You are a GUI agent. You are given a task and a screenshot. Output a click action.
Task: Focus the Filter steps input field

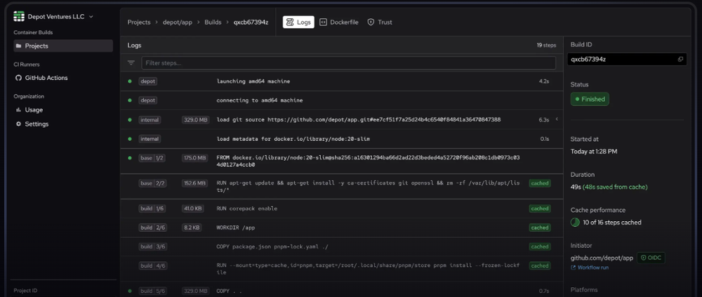pyautogui.click(x=349, y=63)
